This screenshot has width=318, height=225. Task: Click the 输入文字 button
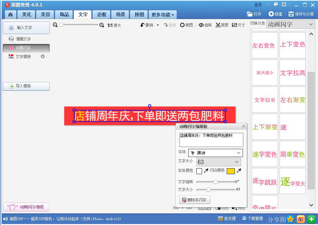[x=26, y=28]
